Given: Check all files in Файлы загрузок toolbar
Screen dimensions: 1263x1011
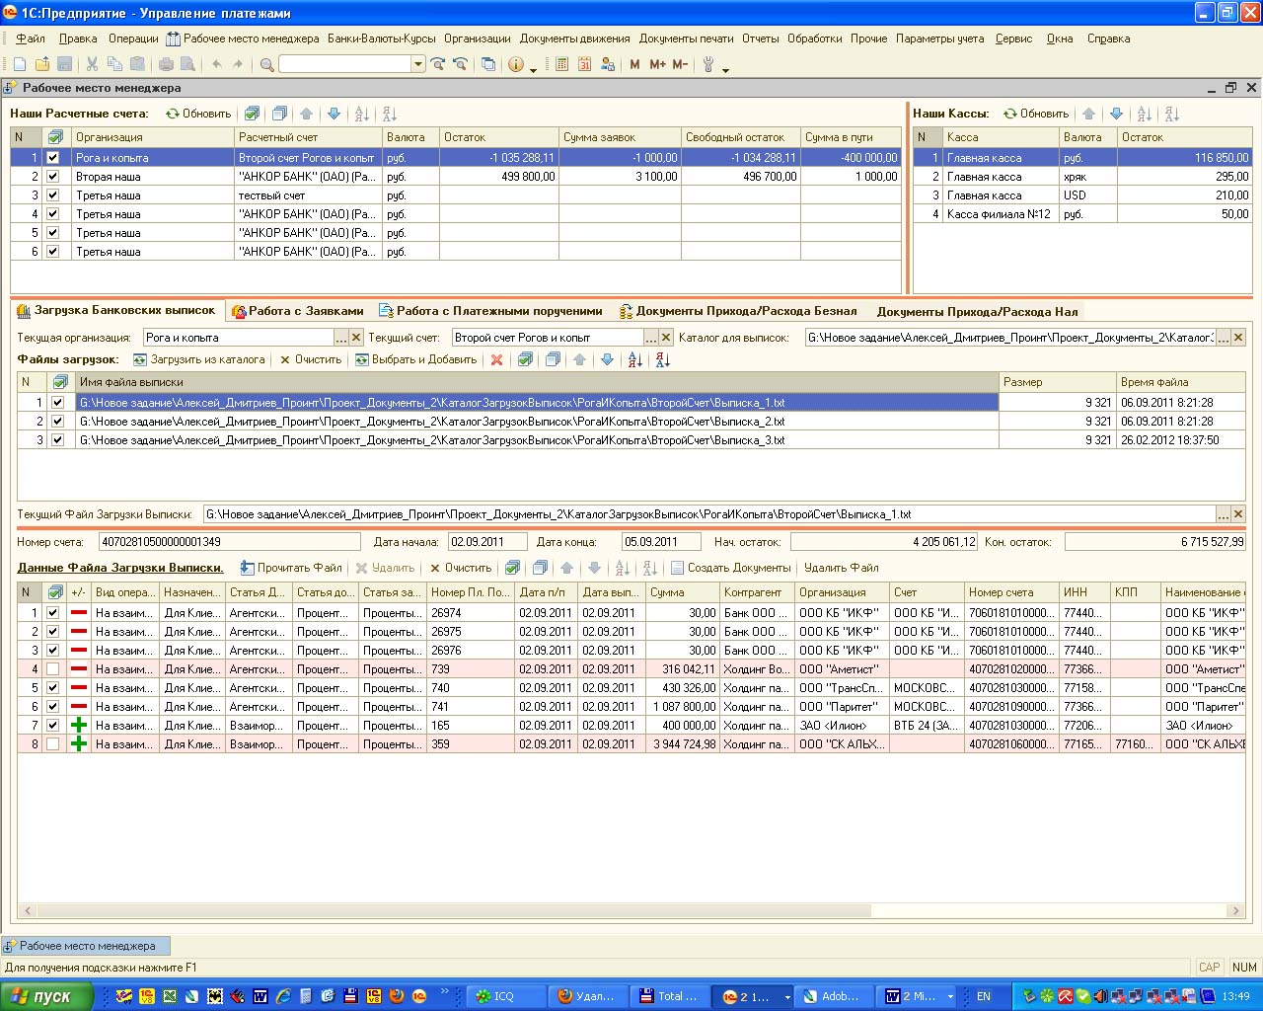Looking at the screenshot, I should tap(525, 359).
